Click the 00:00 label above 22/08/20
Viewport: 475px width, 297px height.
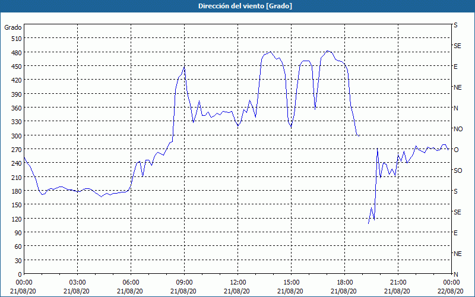[x=451, y=283]
